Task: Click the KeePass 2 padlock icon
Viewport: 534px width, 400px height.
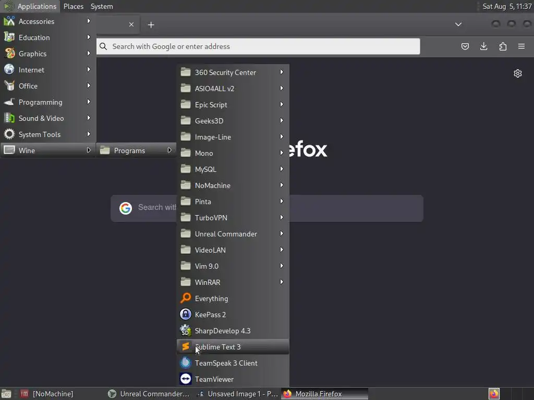Action: pyautogui.click(x=186, y=314)
